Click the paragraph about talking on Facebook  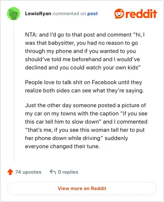point(84,86)
